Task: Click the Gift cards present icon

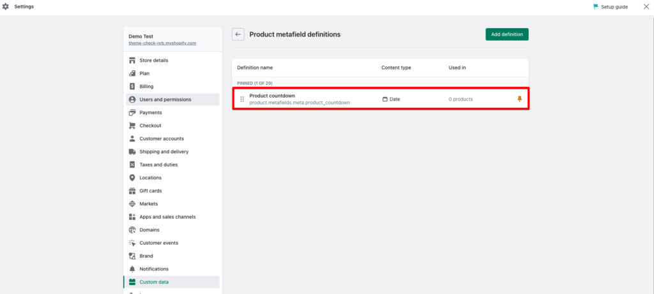Action: click(132, 191)
